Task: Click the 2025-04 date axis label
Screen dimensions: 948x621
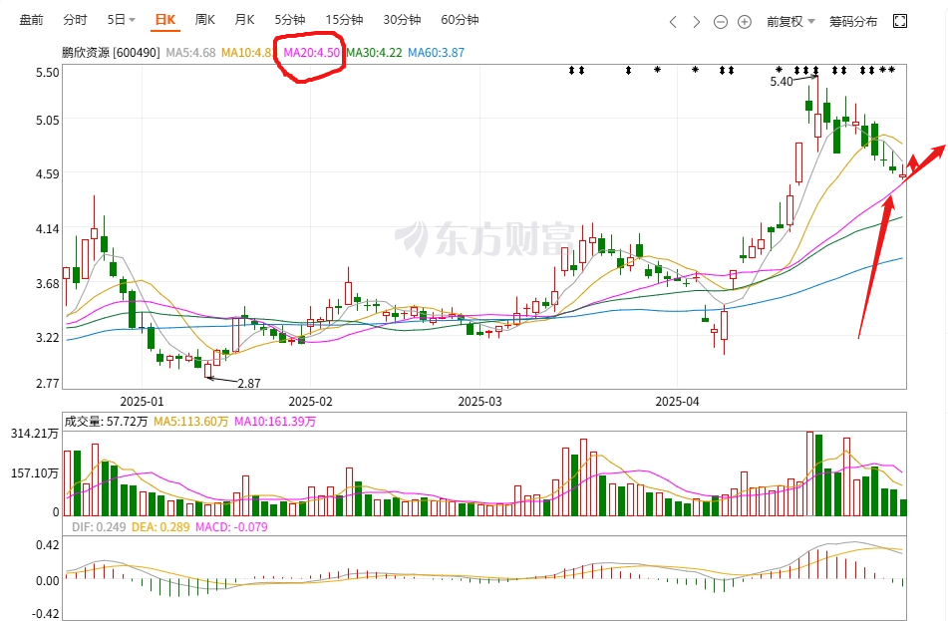Action: (x=677, y=402)
